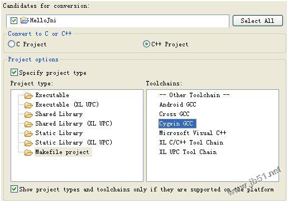Click the Shared Library folder icon
This screenshot has height=202, width=288.
pos(28,114)
